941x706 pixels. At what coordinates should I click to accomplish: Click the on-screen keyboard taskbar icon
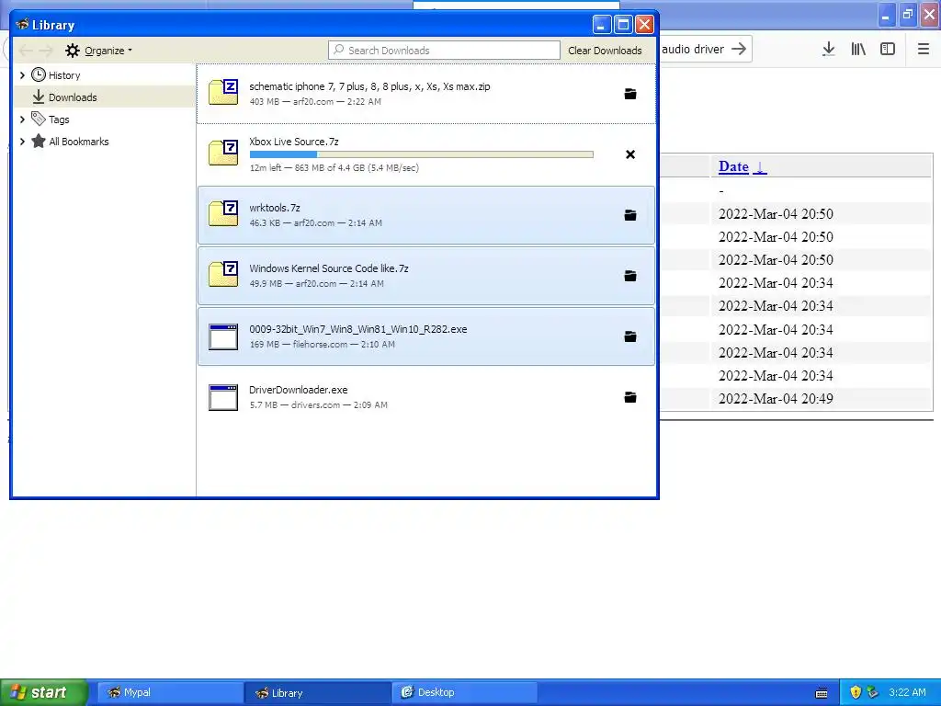(x=822, y=693)
